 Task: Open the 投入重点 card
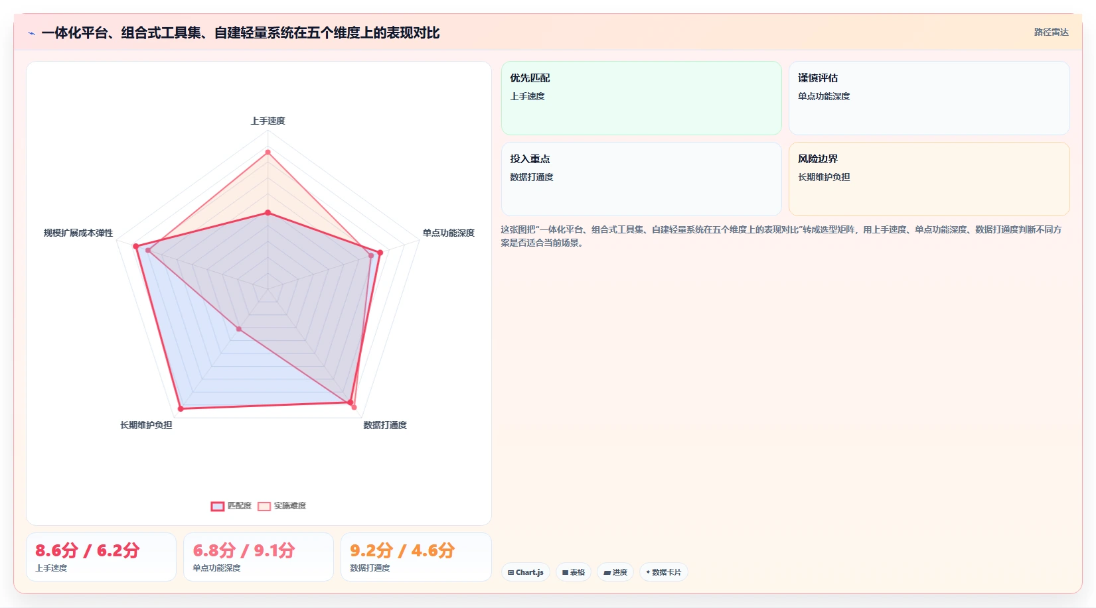coord(641,179)
